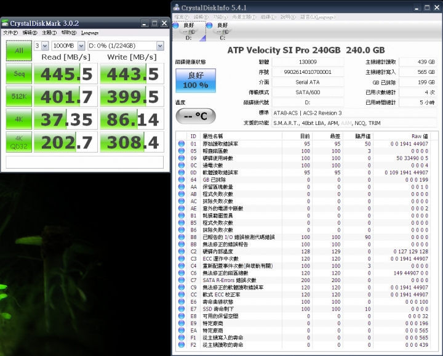This screenshot has width=443, height=356.
Task: Click status orb of attribute AA row
Action: [x=182, y=187]
